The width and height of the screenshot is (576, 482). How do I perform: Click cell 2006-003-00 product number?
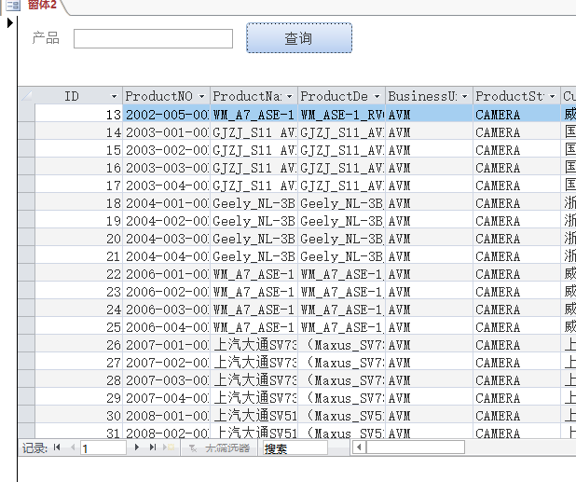pyautogui.click(x=167, y=310)
